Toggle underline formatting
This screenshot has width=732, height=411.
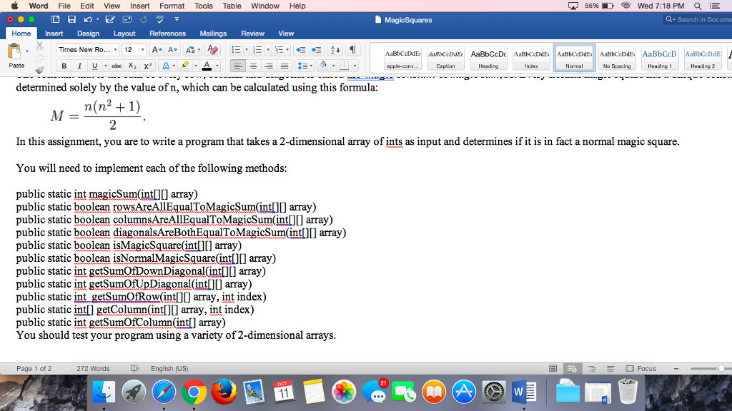pyautogui.click(x=95, y=66)
